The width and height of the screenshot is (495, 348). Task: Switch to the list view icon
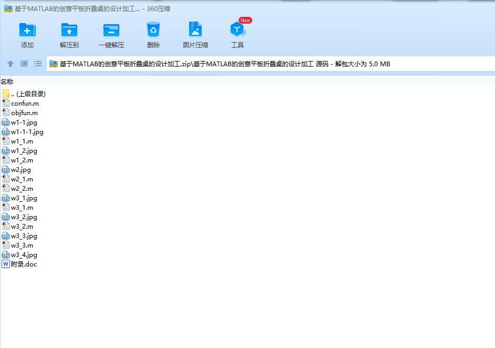pyautogui.click(x=38, y=64)
